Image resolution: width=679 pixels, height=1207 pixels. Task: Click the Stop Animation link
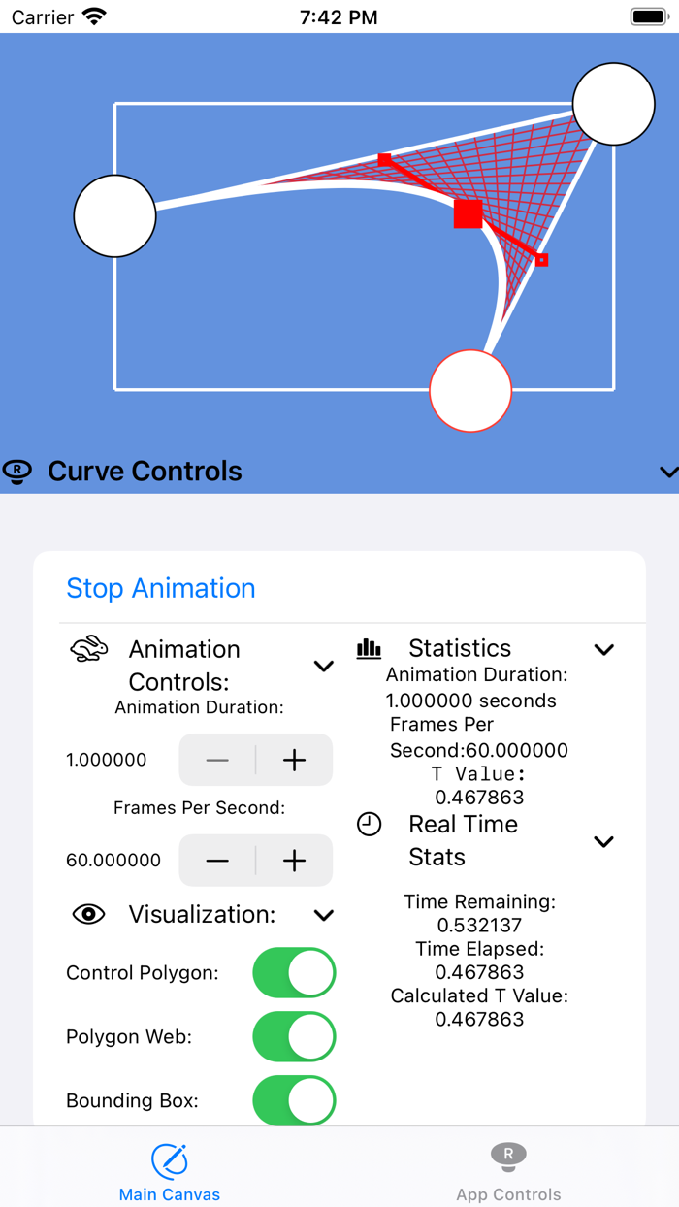pos(161,588)
